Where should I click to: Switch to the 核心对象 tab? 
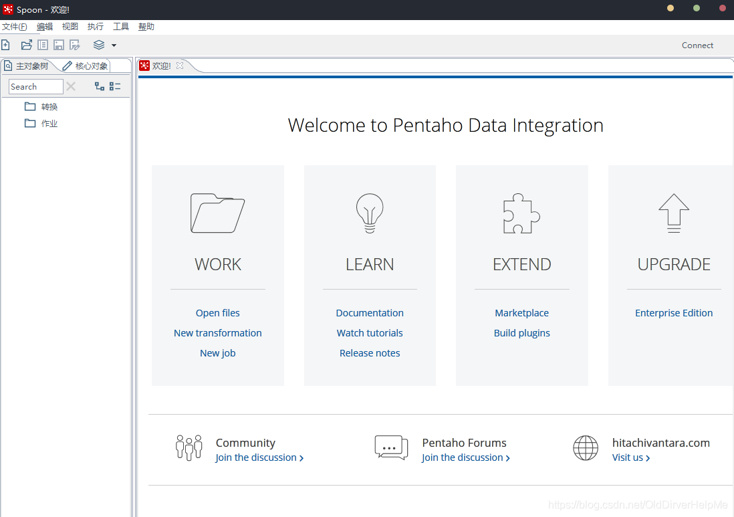click(86, 66)
